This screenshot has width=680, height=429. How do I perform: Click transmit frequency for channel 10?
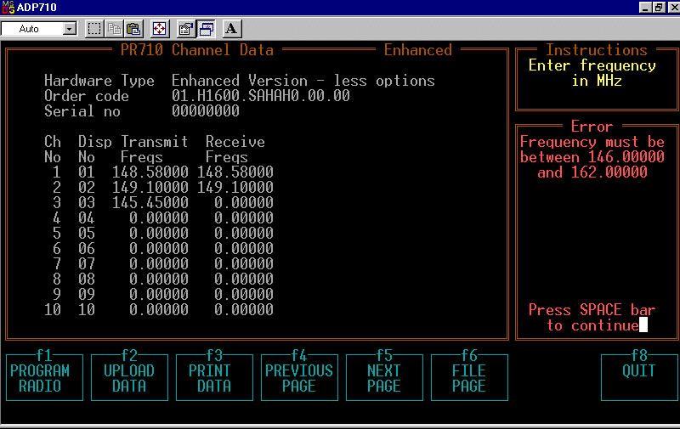tap(159, 309)
